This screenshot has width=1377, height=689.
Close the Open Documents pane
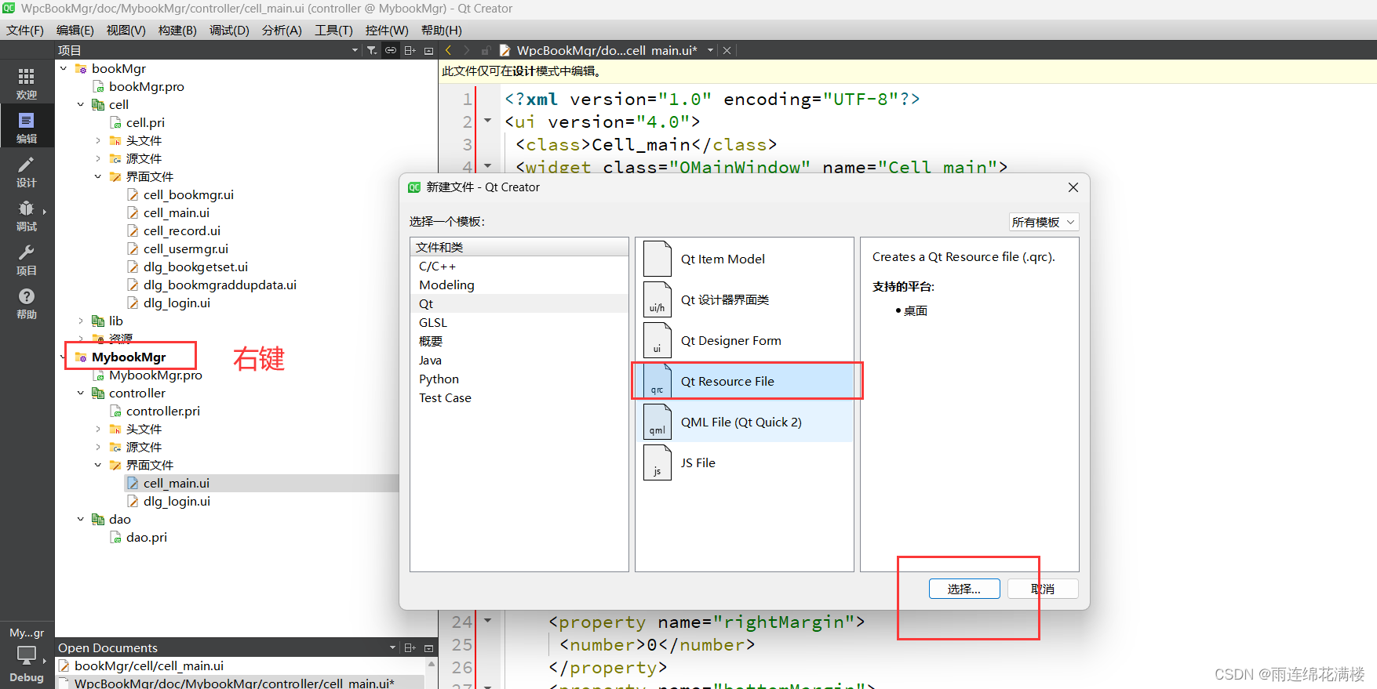[x=428, y=647]
